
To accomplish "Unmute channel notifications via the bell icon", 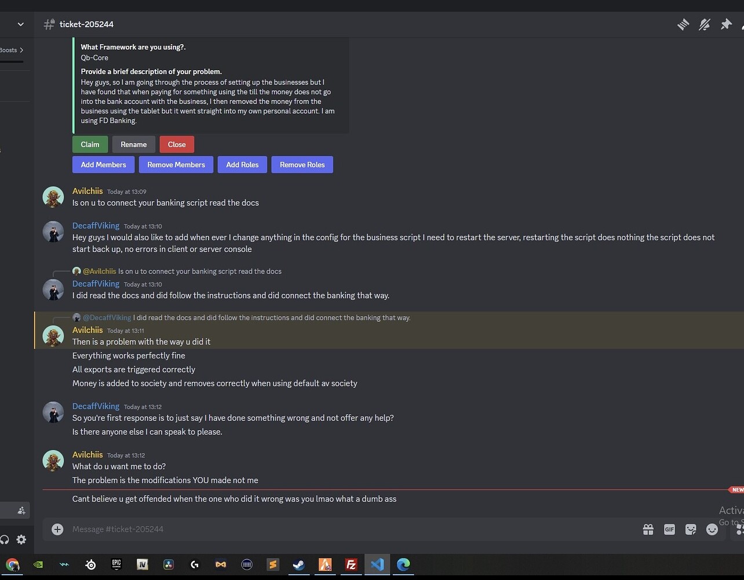I will coord(705,24).
